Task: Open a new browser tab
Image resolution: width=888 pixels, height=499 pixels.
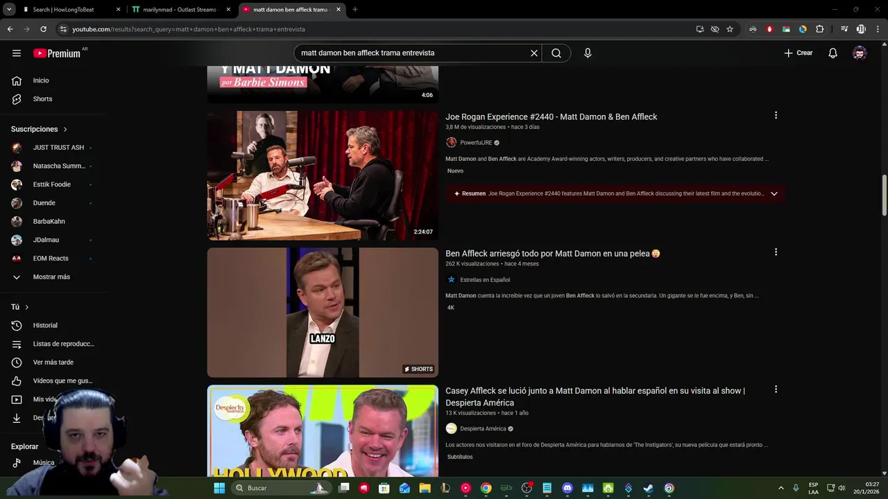Action: click(x=355, y=10)
